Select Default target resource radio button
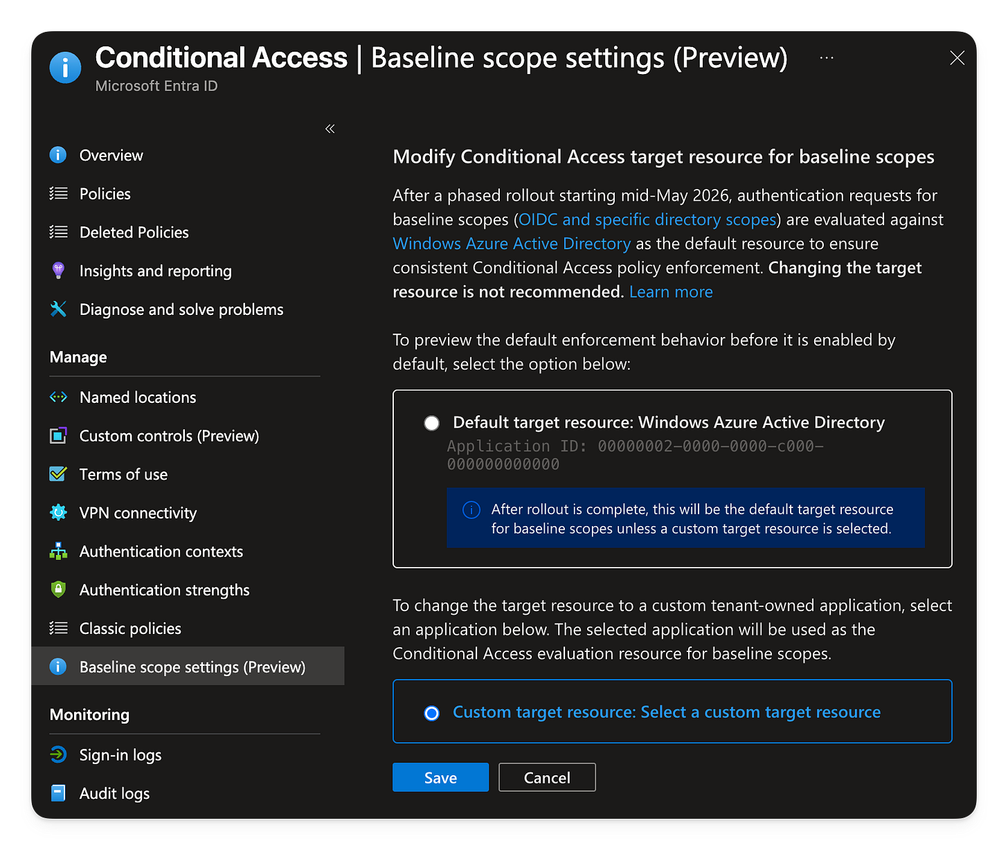This screenshot has height=850, width=1008. (x=431, y=423)
